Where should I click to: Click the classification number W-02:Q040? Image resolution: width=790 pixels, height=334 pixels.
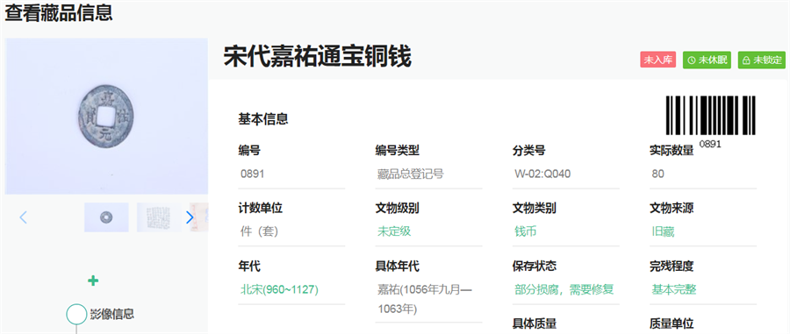pyautogui.click(x=542, y=174)
